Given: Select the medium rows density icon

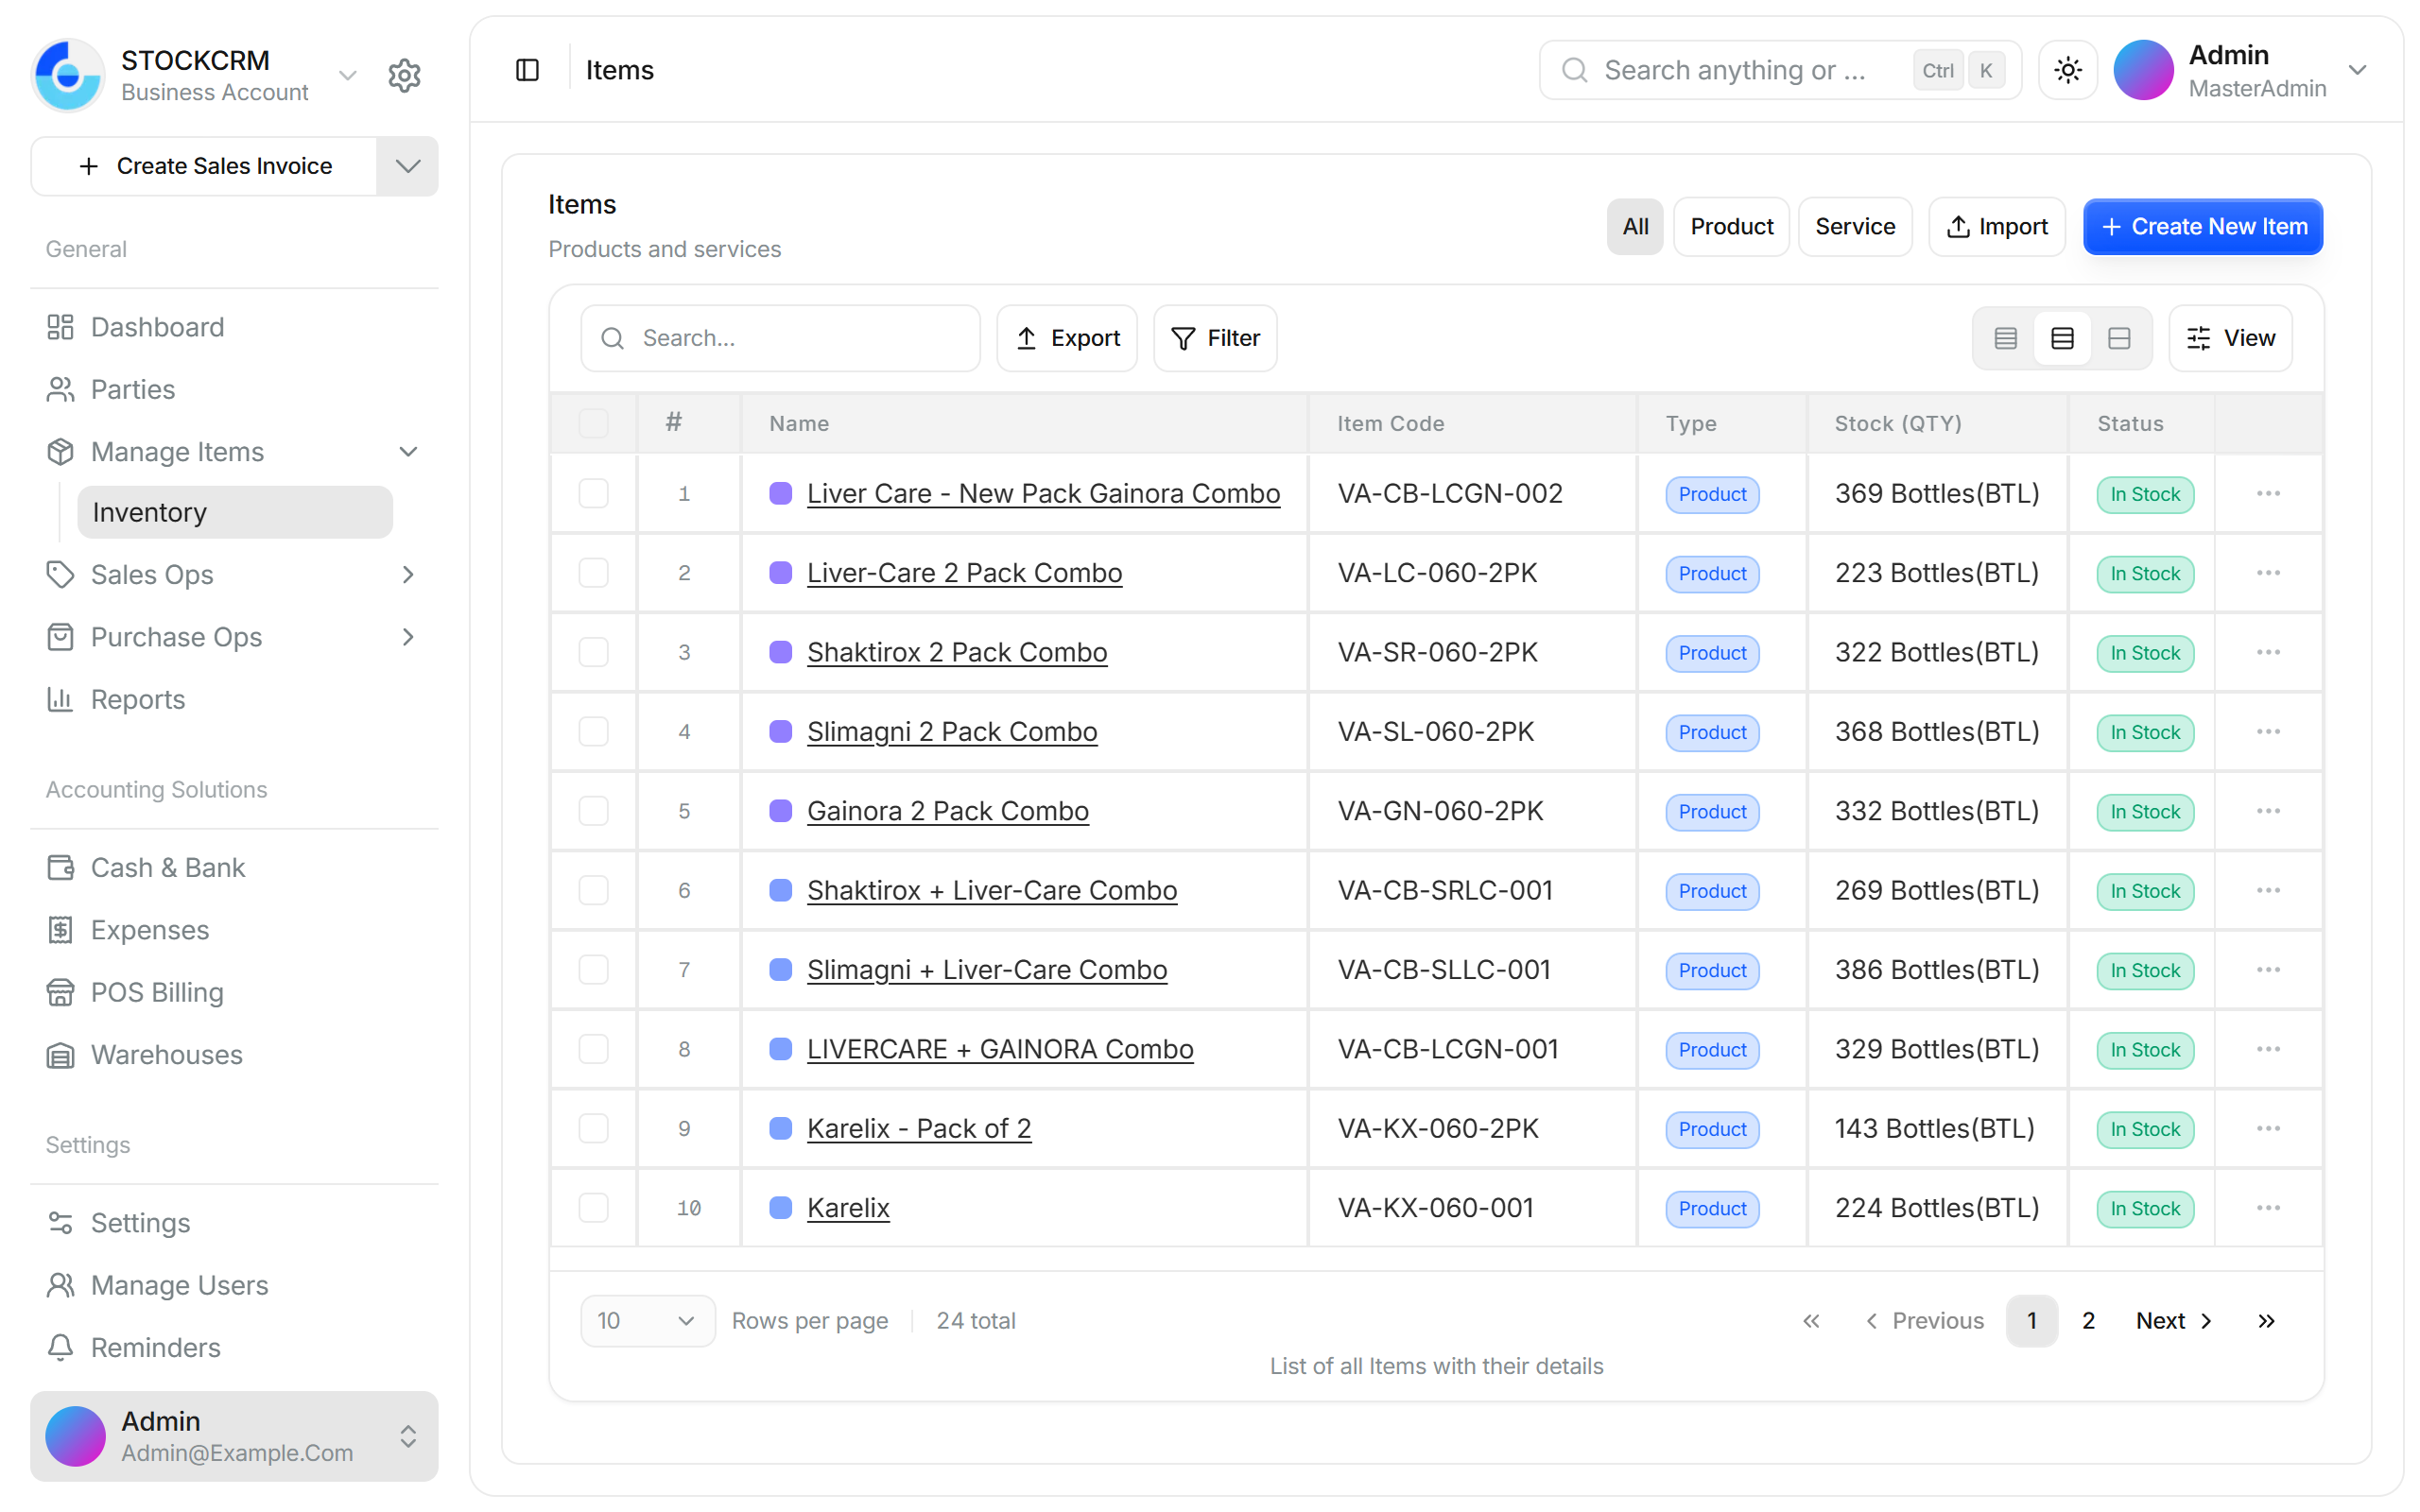Looking at the screenshot, I should (x=2062, y=338).
